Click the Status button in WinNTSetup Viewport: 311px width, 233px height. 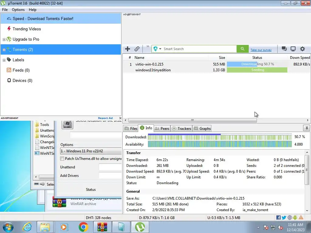coord(91,190)
